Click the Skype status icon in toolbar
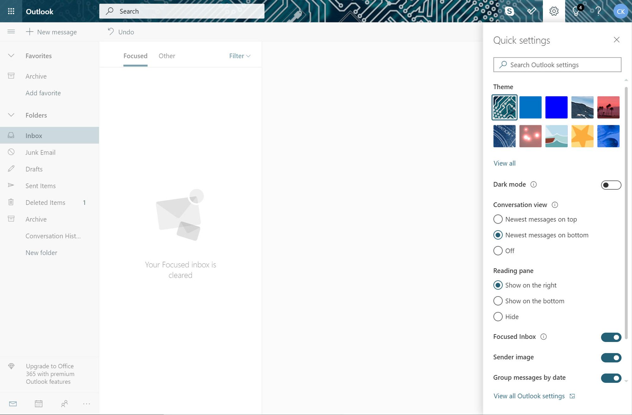The image size is (632, 415). click(509, 11)
